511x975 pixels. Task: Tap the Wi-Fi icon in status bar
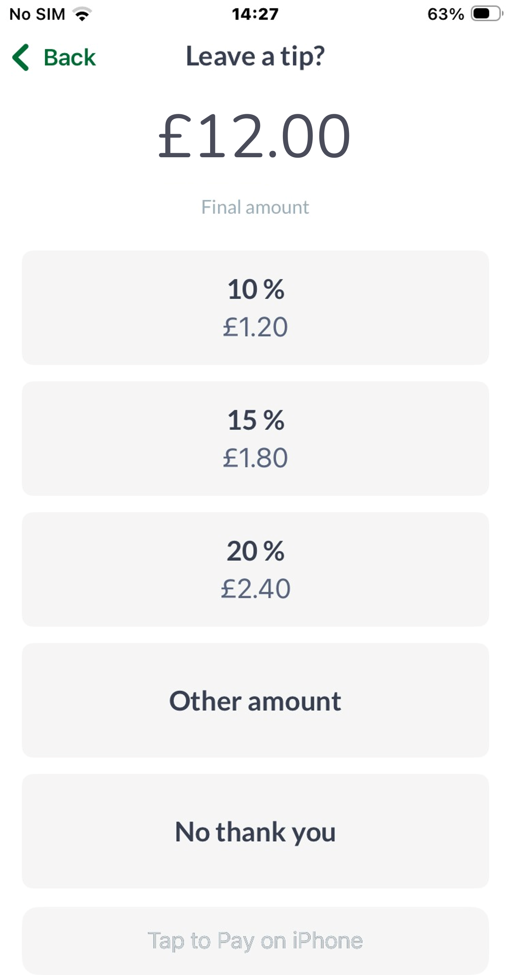click(x=82, y=14)
